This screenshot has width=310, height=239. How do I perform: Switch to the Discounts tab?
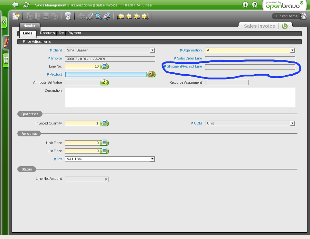click(x=47, y=33)
